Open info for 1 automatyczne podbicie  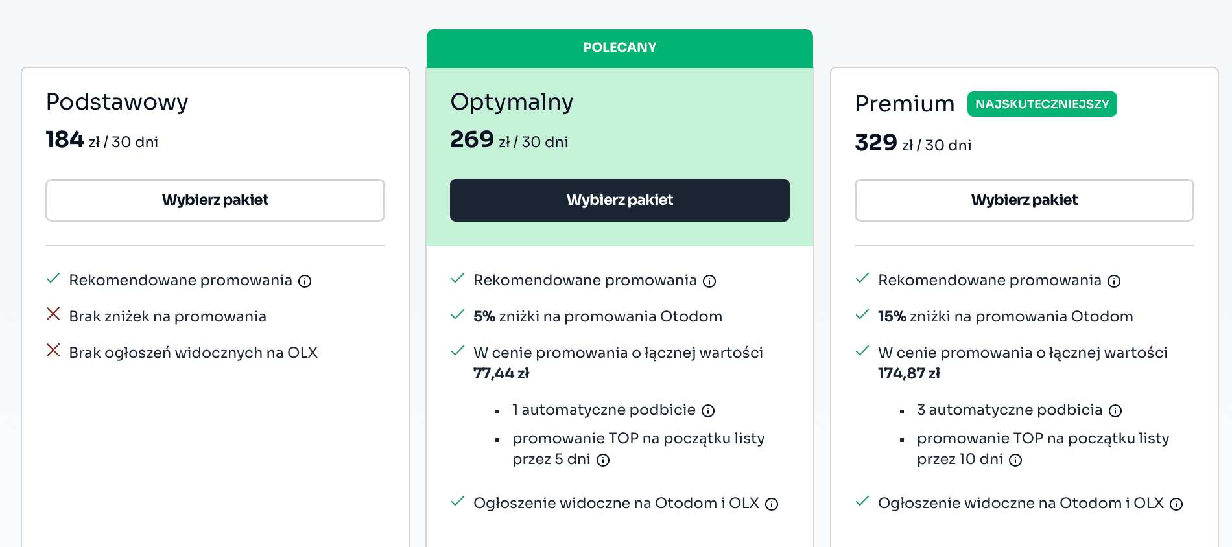708,411
